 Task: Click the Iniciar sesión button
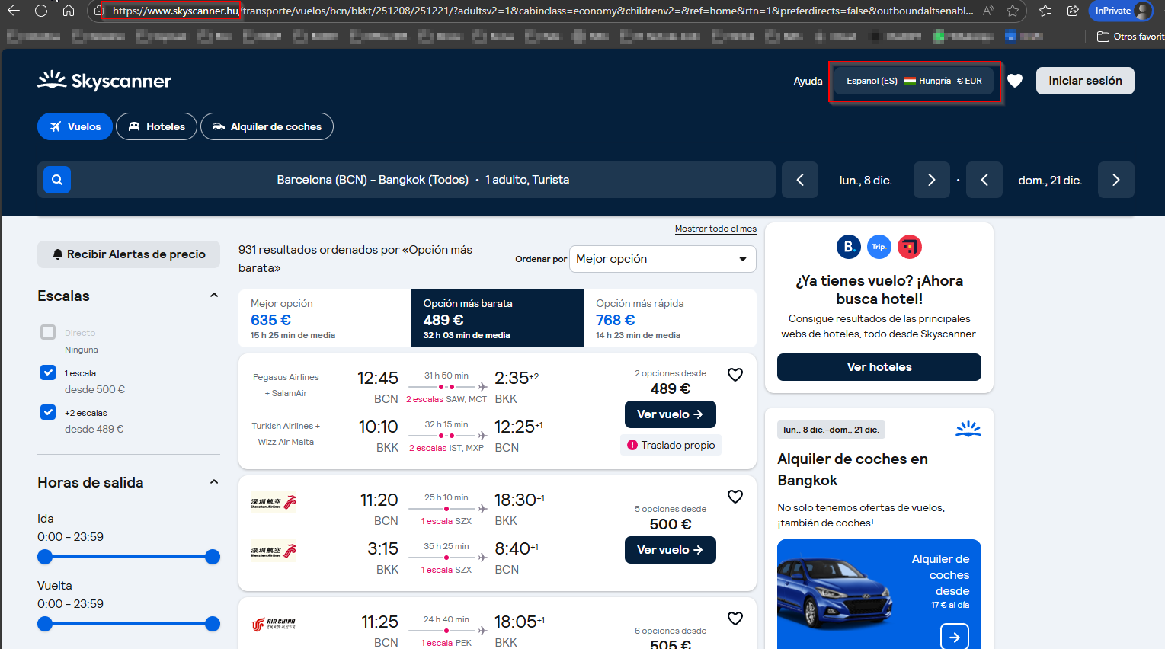click(x=1085, y=81)
